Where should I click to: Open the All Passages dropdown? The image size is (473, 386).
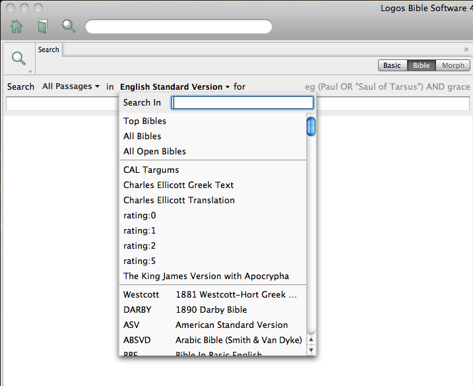[x=71, y=86]
